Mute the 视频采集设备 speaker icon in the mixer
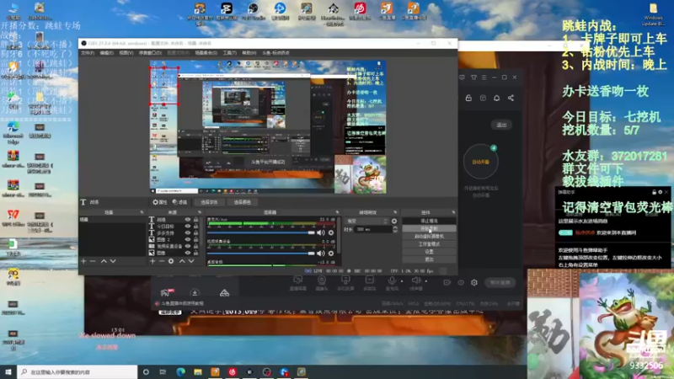674x379 pixels. point(321,254)
